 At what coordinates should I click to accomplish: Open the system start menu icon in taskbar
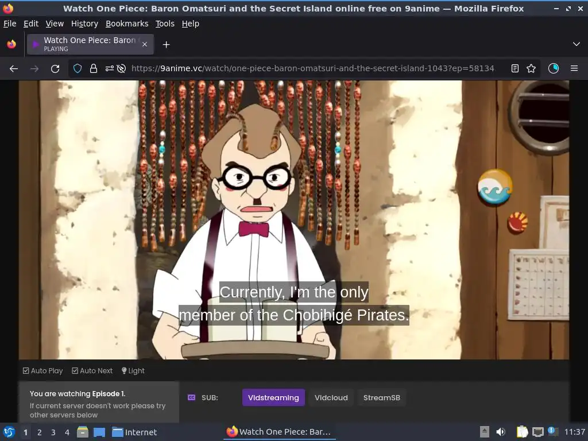pyautogui.click(x=9, y=432)
